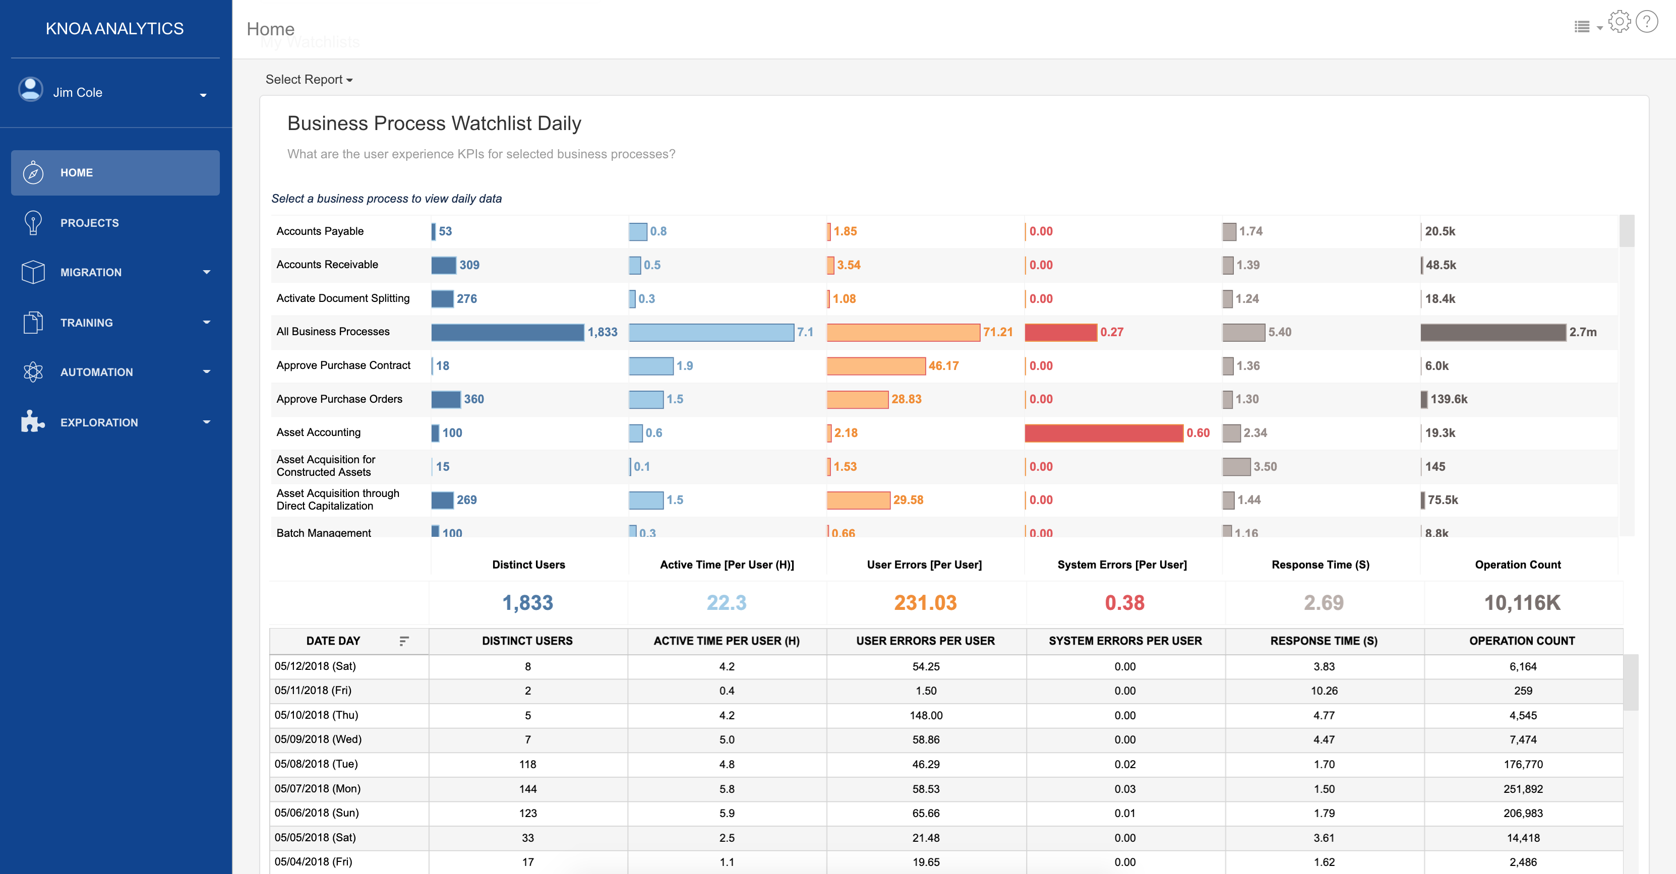Open the list view menu icon

point(1583,27)
